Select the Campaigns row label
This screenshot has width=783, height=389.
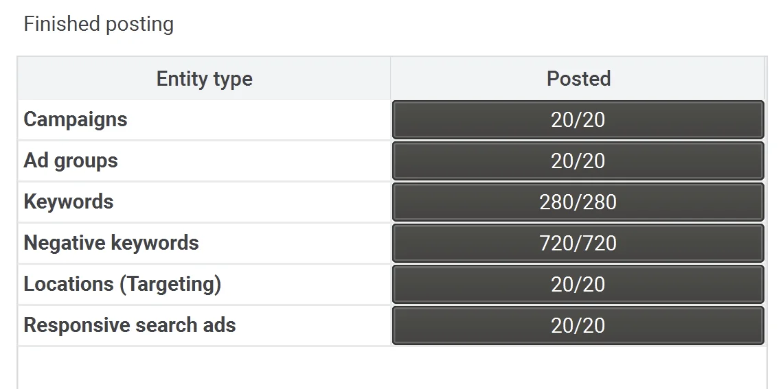76,119
